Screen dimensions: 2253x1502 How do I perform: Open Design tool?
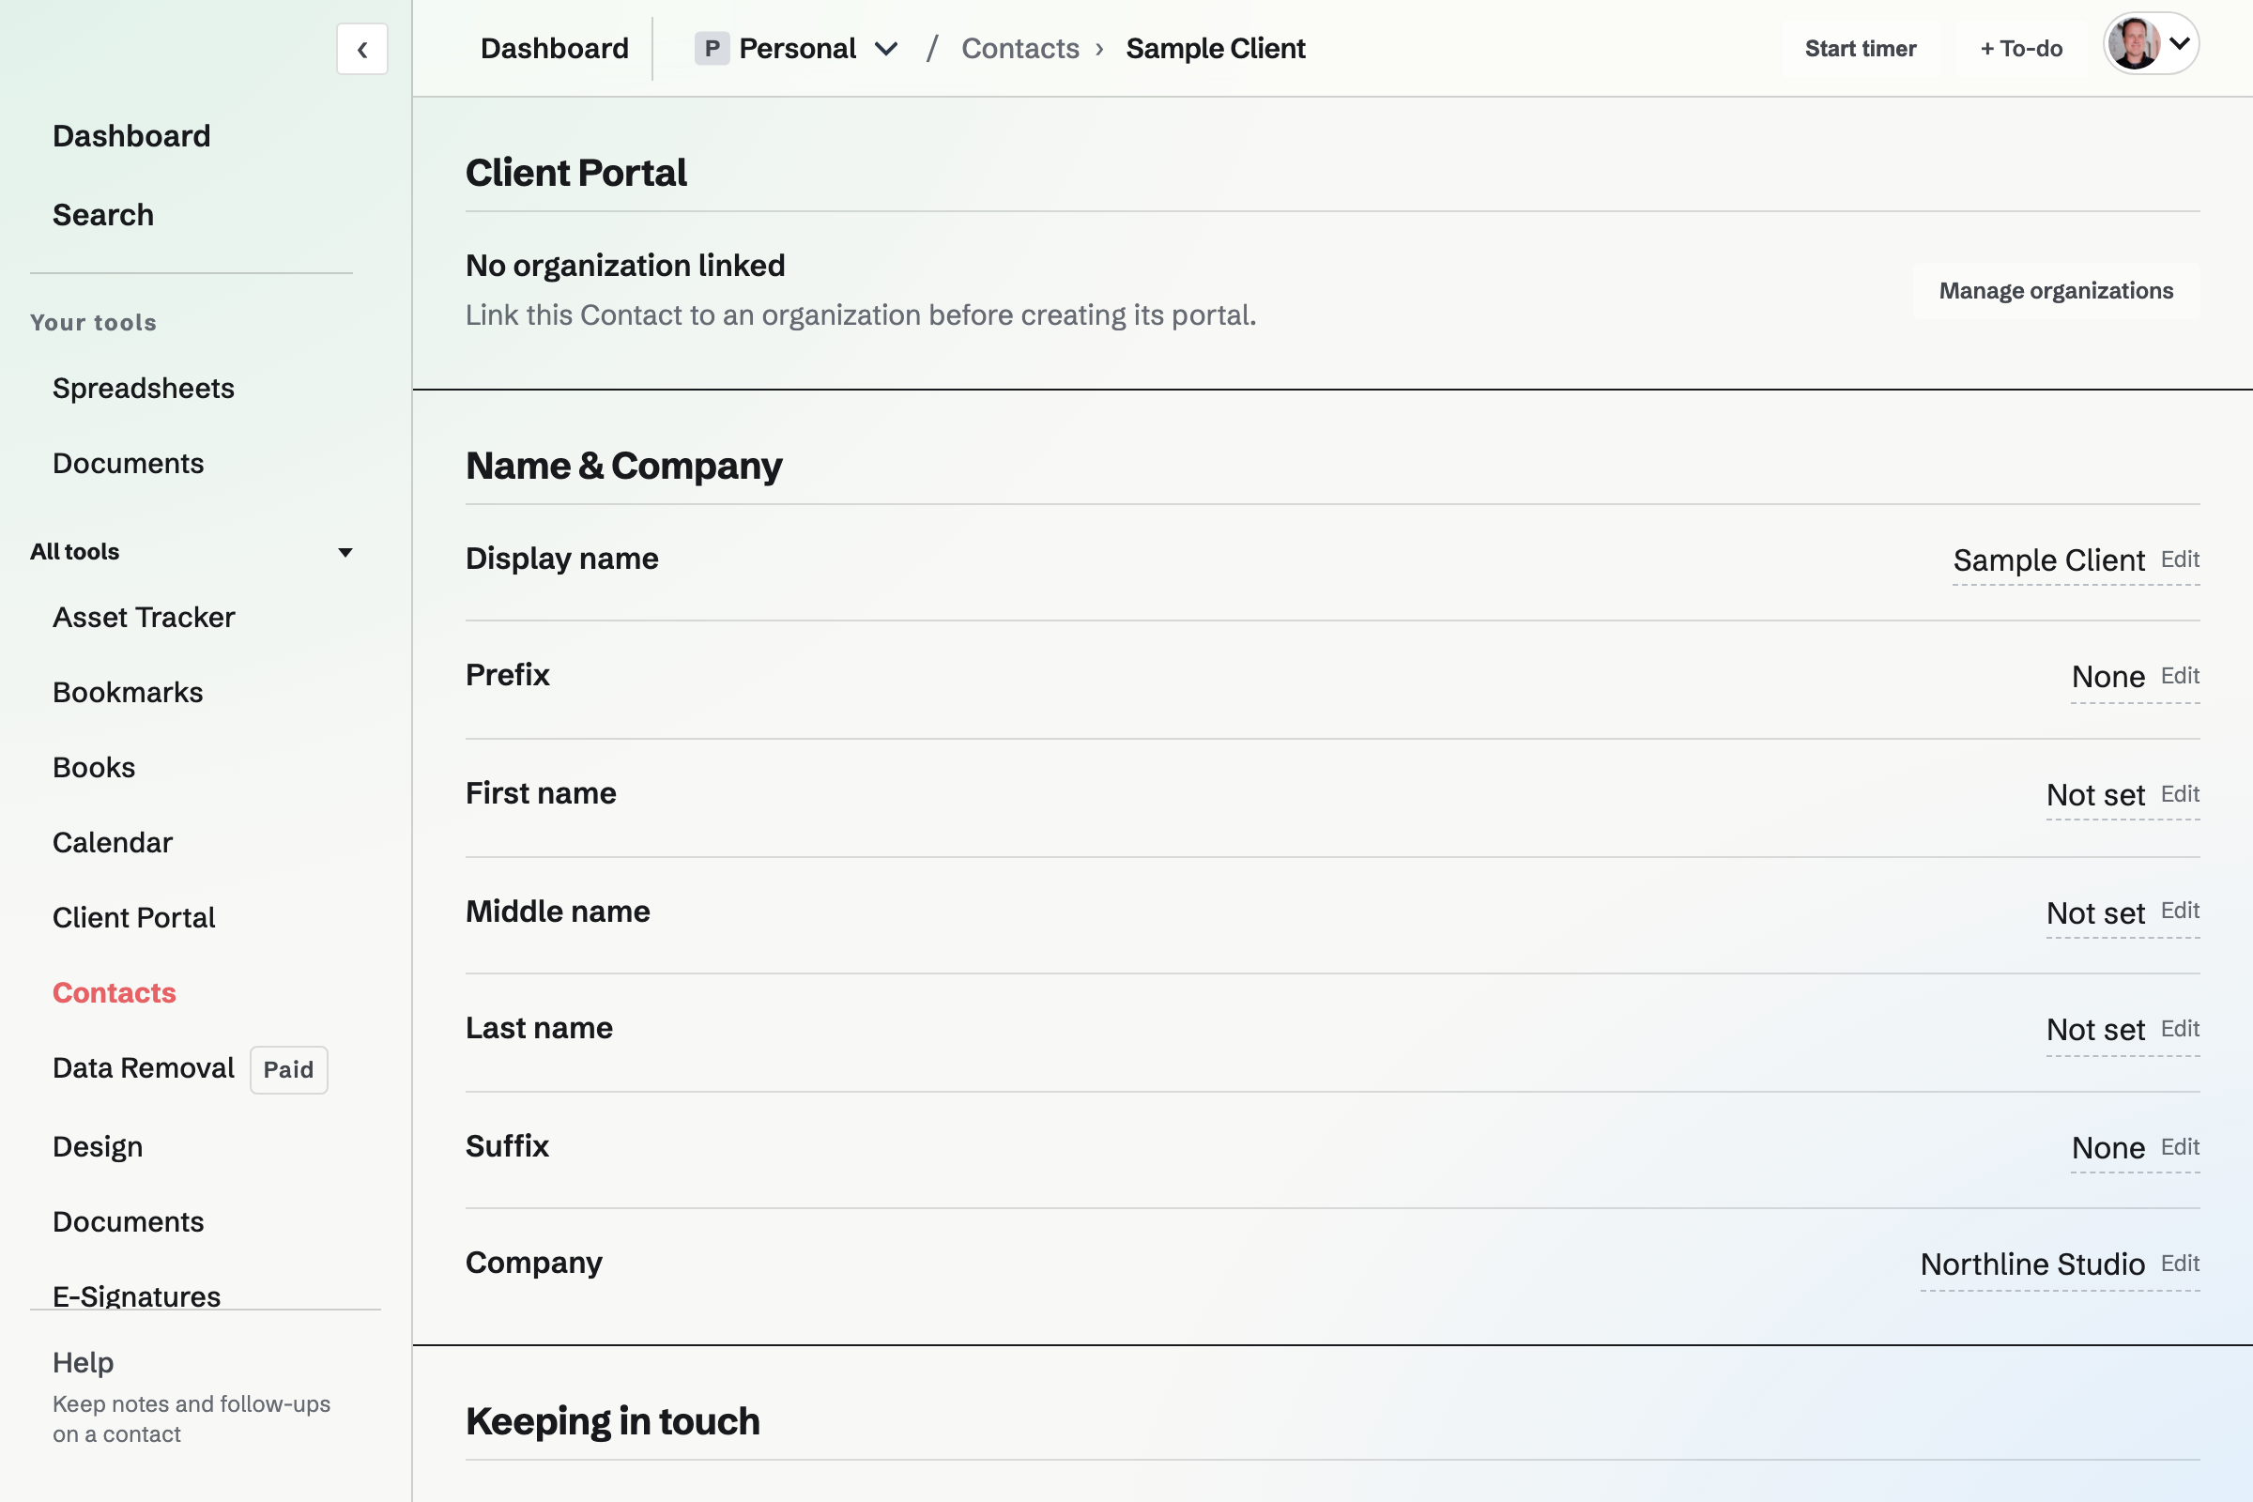click(98, 1146)
